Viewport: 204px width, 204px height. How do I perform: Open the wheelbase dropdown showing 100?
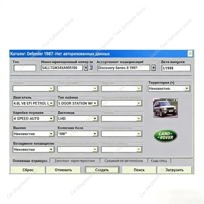[95, 134]
